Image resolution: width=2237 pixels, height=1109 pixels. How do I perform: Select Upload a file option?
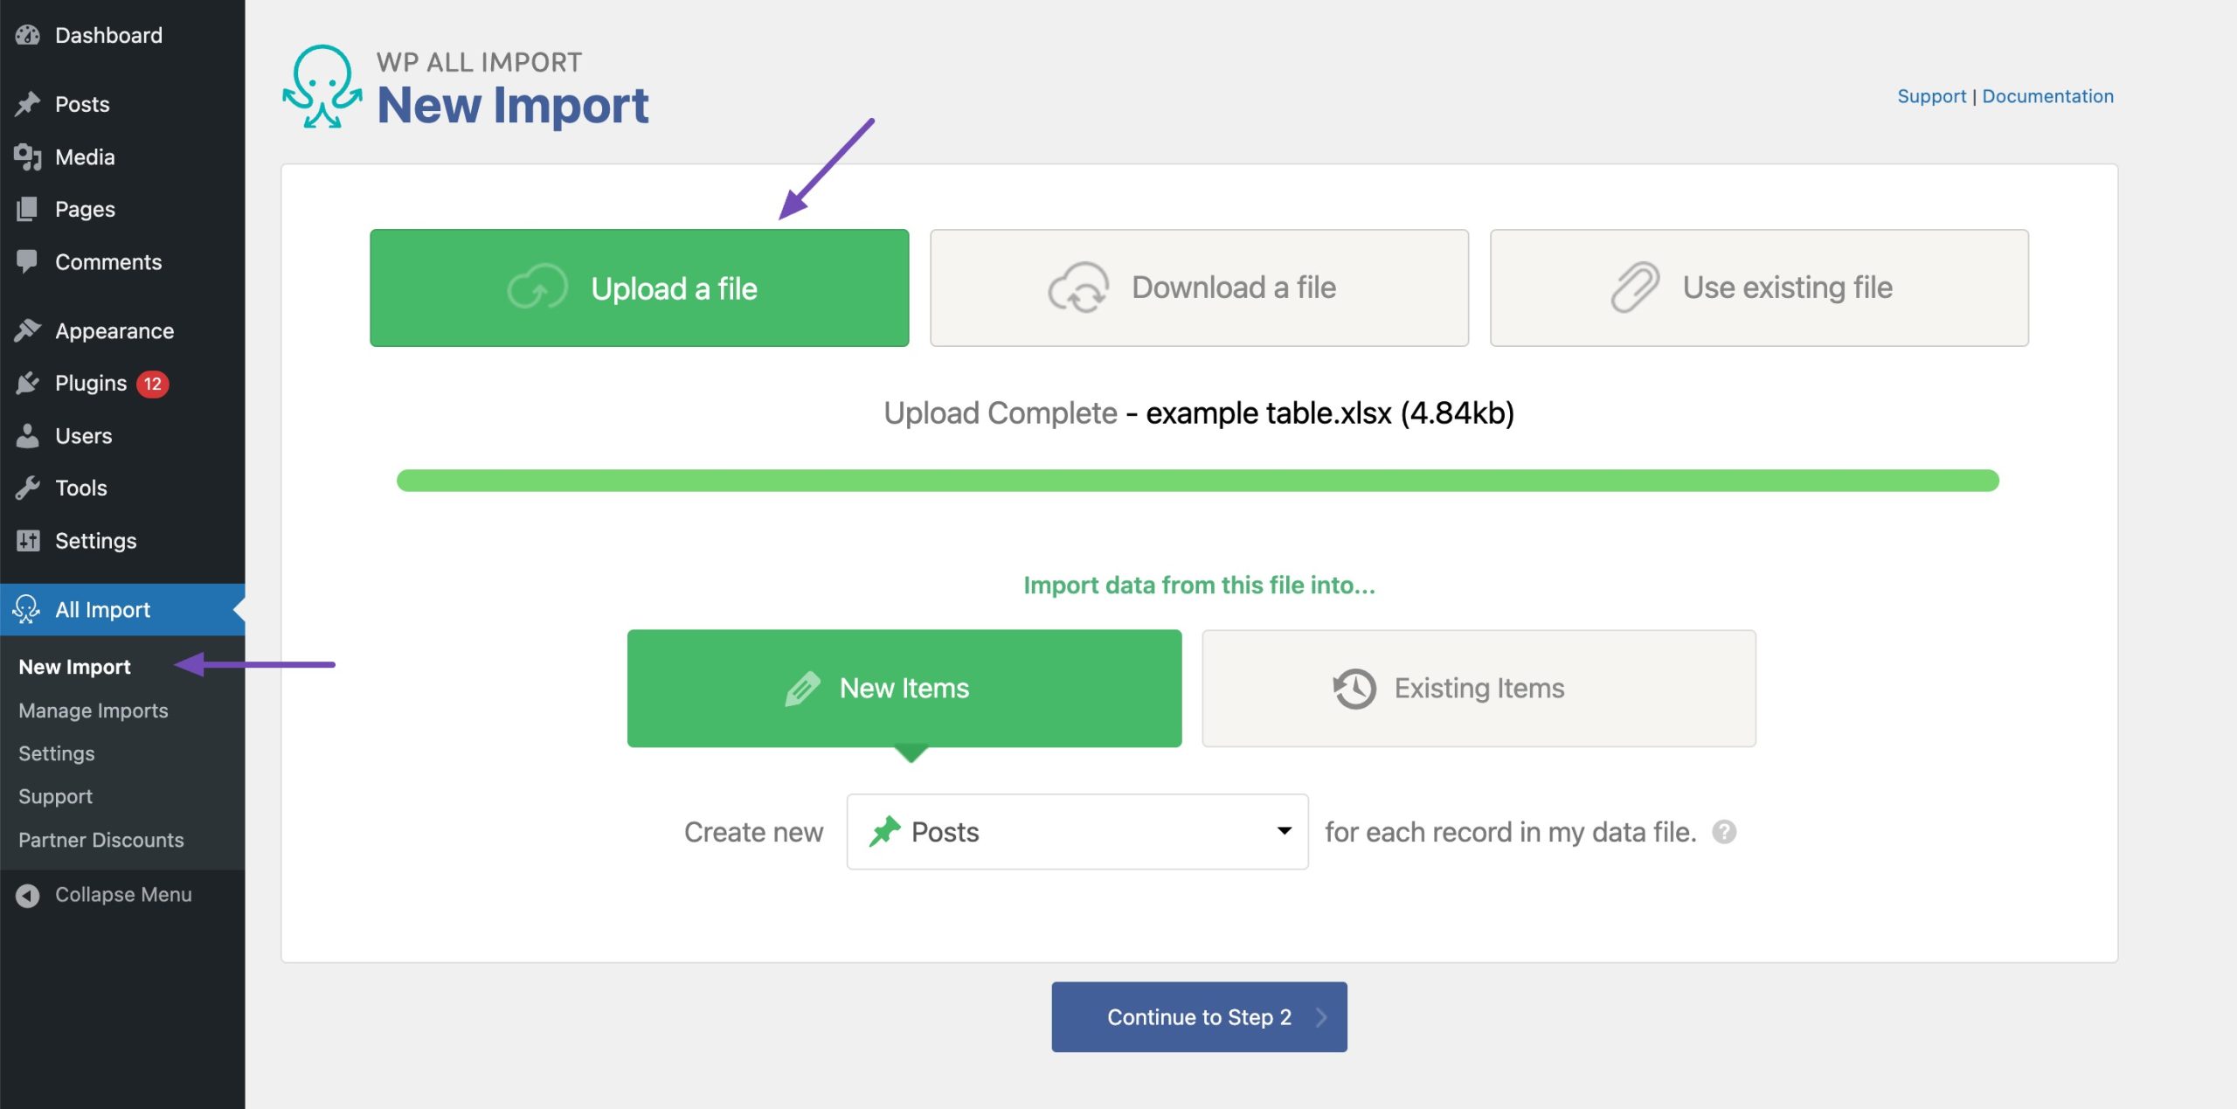pos(640,288)
